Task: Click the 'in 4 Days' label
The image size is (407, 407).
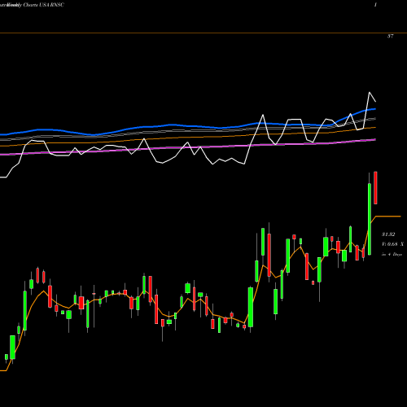Action: coord(392,254)
